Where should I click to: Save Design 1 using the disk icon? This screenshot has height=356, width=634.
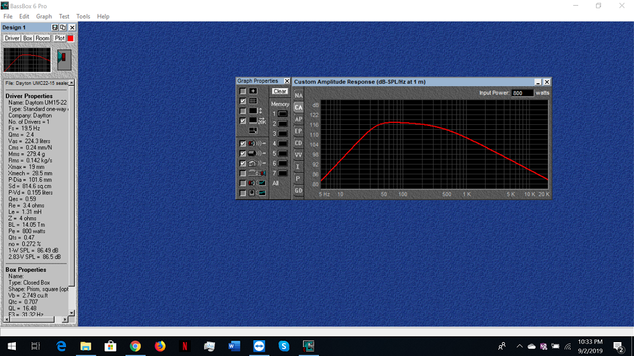(x=55, y=28)
